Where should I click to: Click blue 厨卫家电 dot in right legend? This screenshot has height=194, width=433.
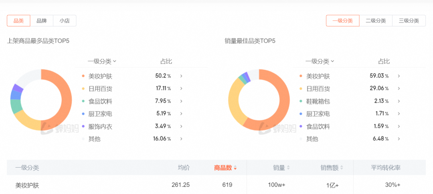pyautogui.click(x=301, y=114)
